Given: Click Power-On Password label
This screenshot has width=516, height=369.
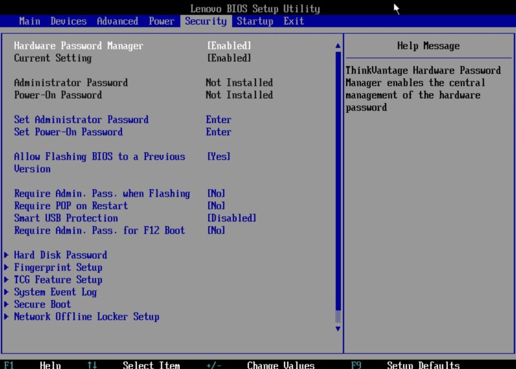Looking at the screenshot, I should (x=58, y=95).
